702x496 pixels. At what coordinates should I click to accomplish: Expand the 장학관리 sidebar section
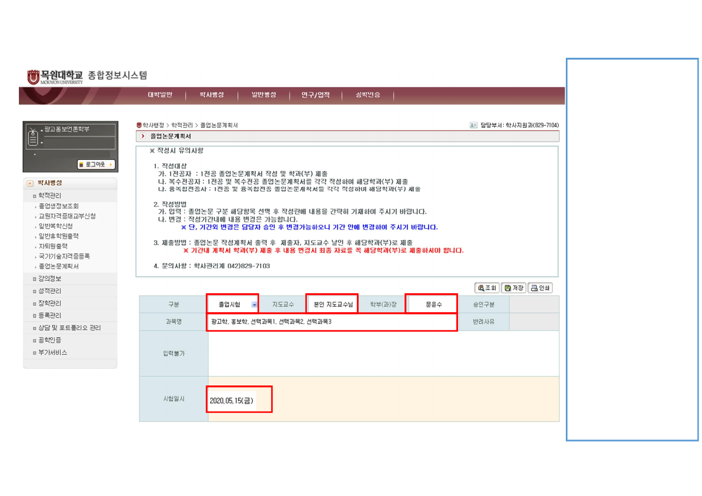49,303
